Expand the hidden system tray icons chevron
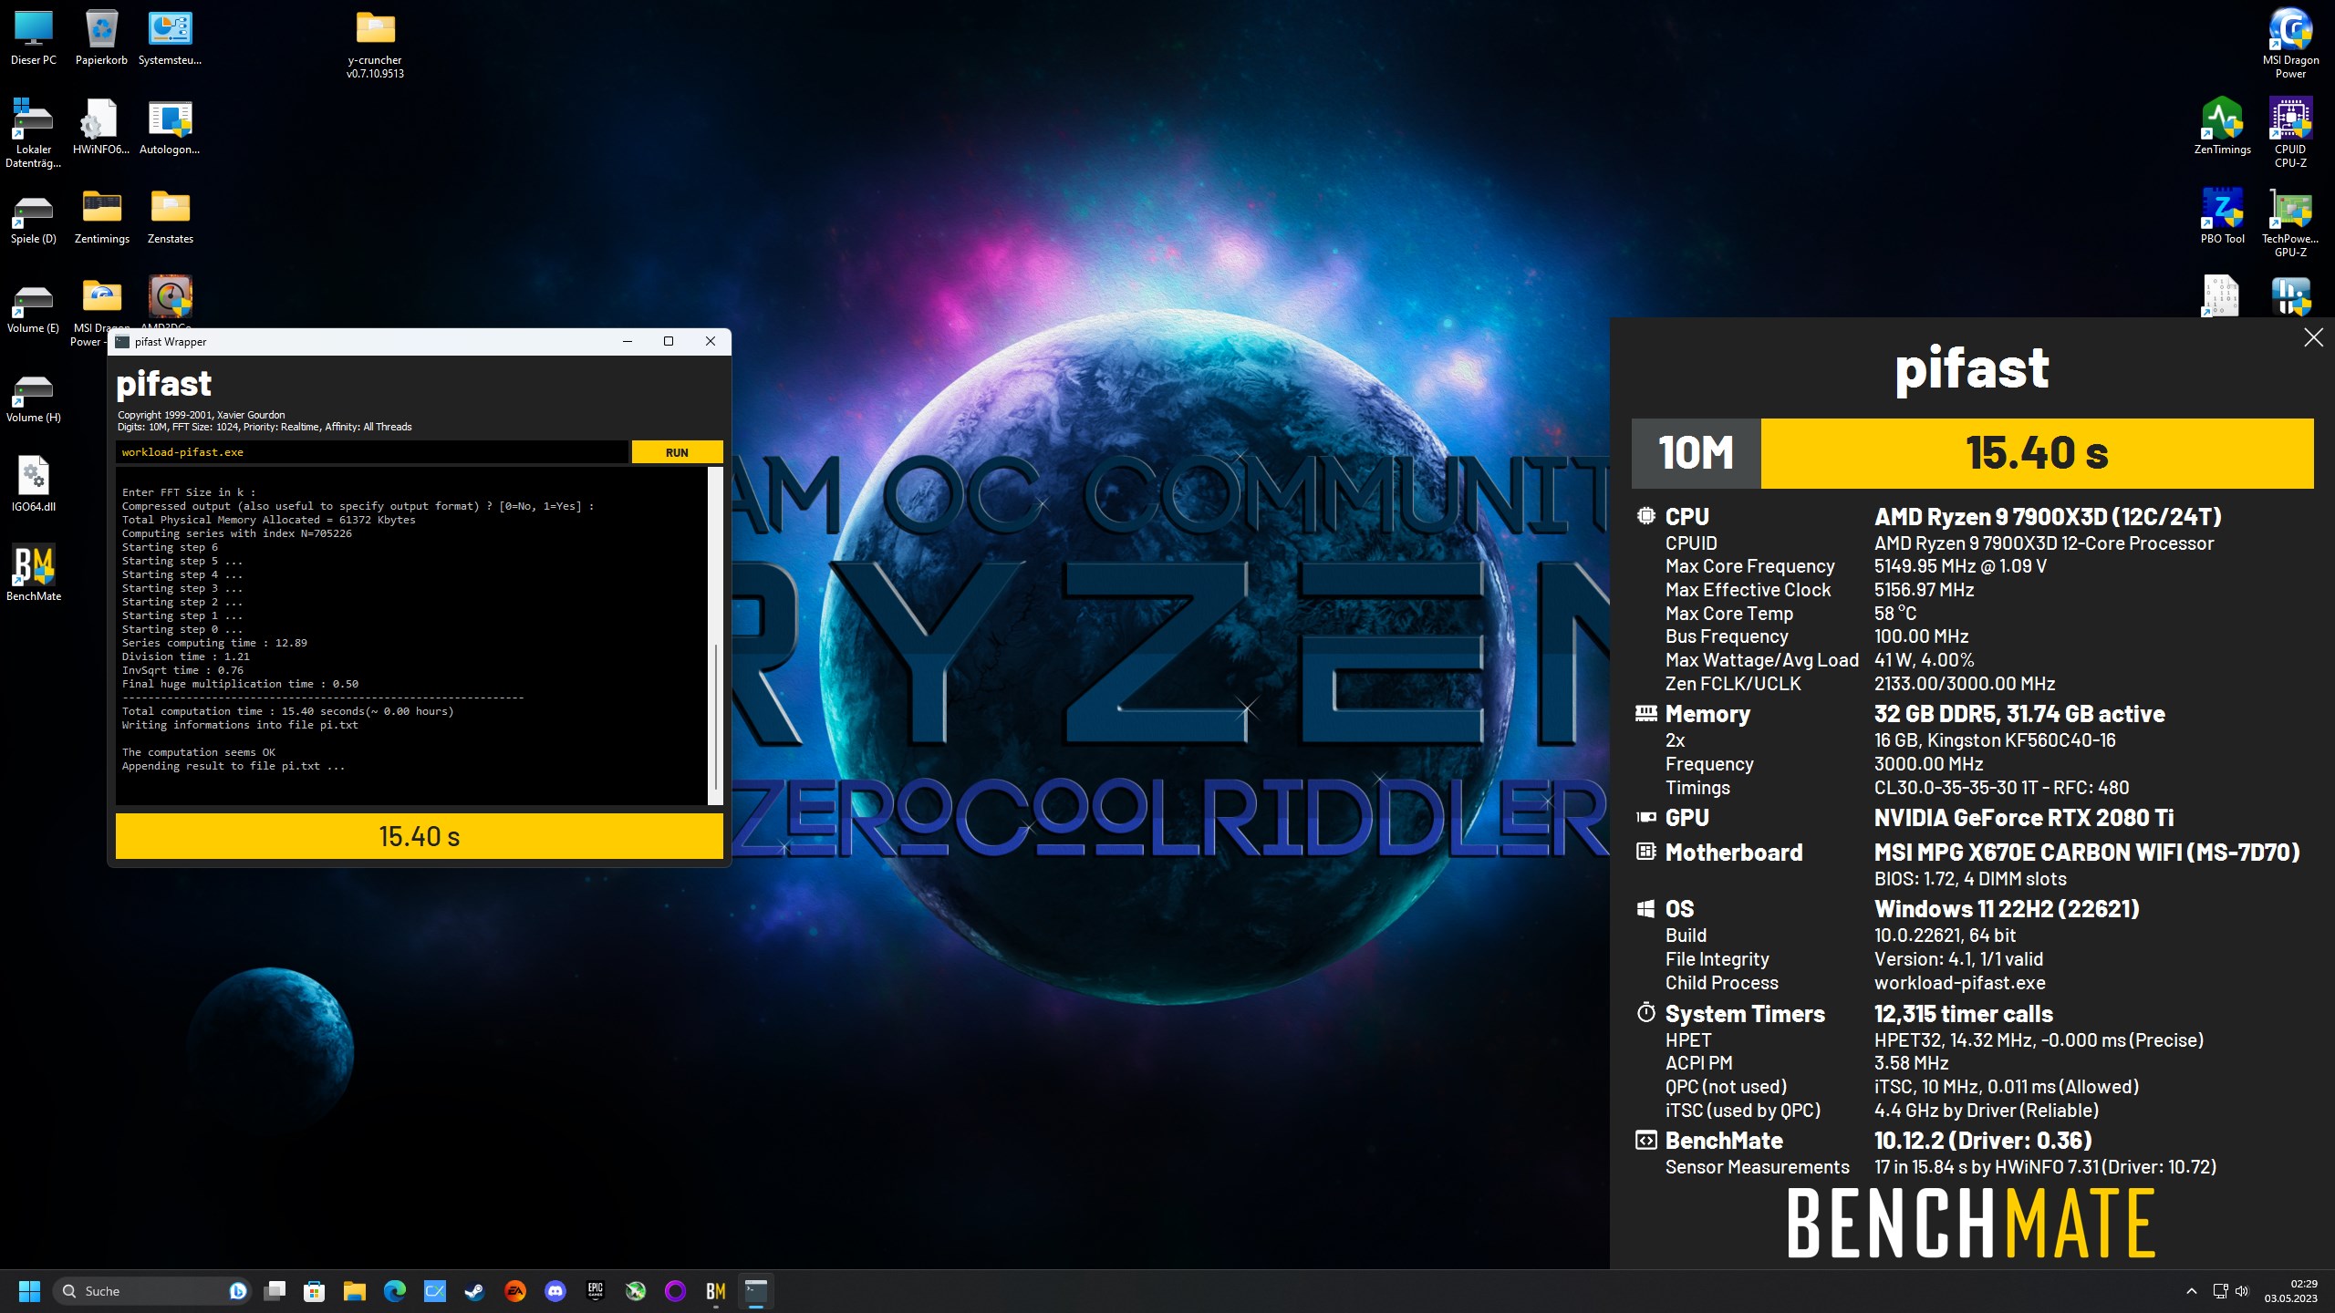2335x1313 pixels. (x=2191, y=1291)
